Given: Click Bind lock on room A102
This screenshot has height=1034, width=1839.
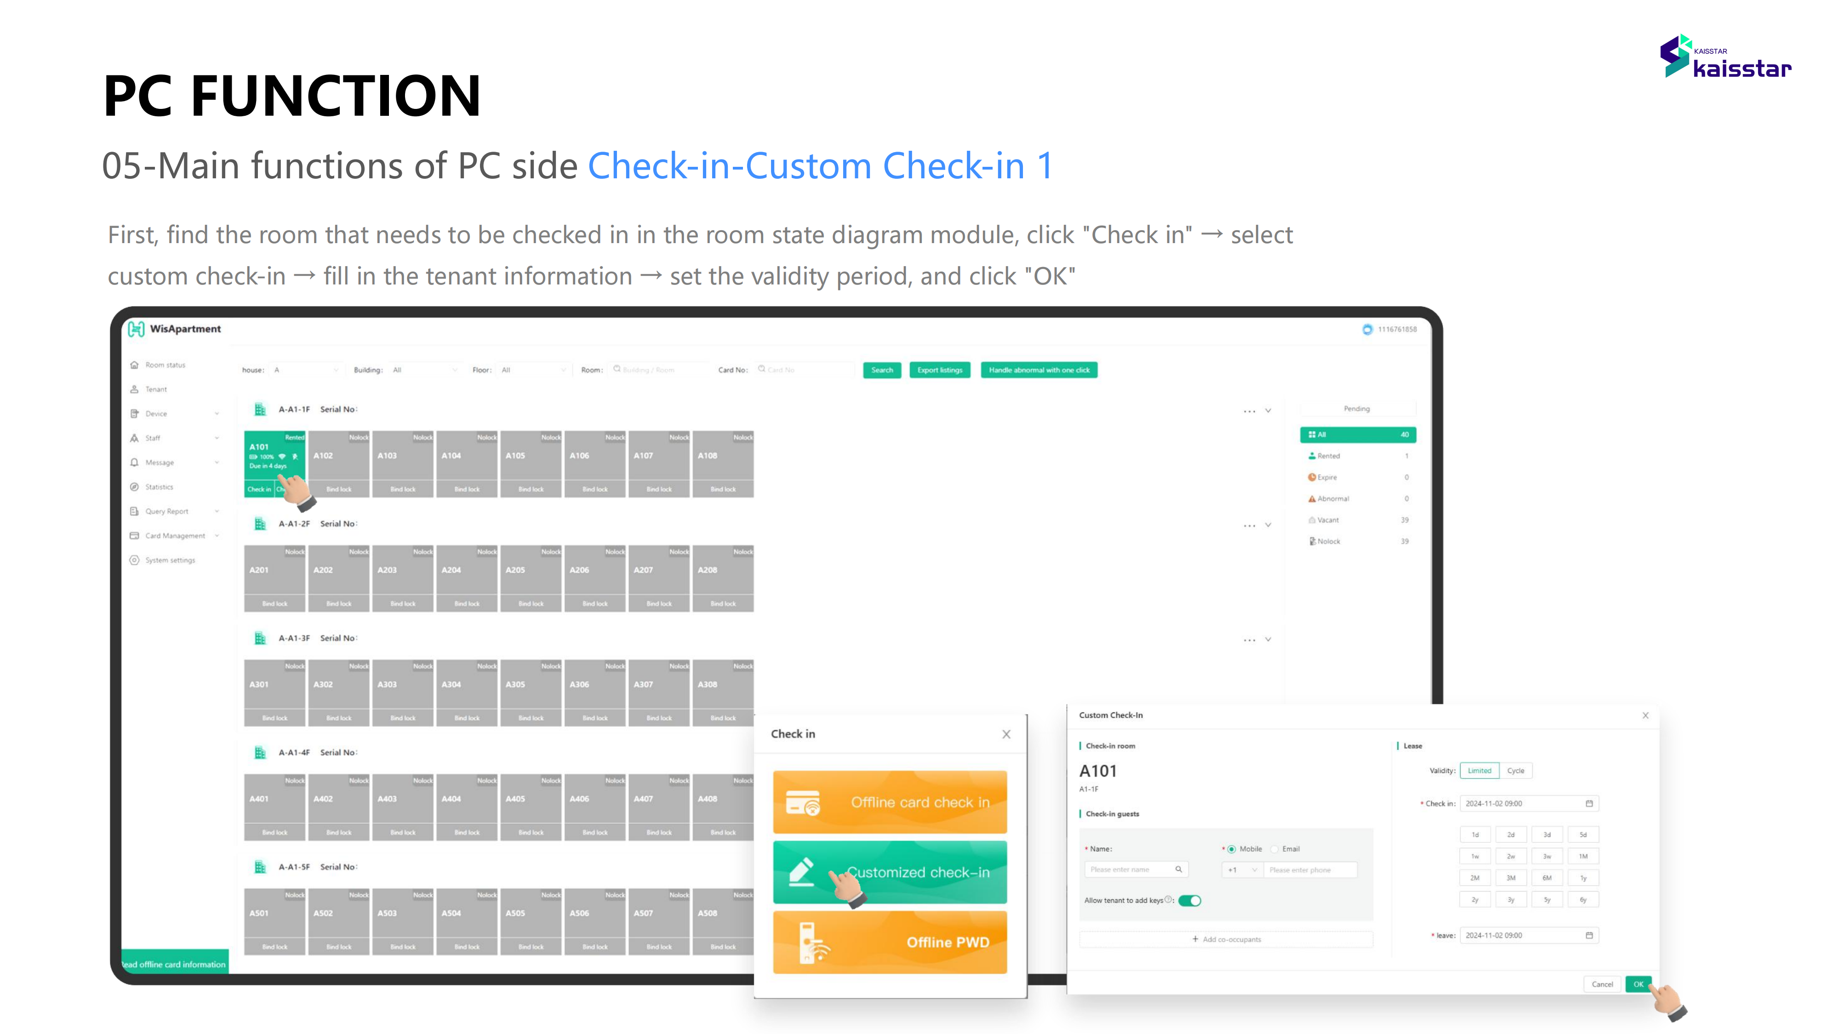Looking at the screenshot, I should [338, 489].
